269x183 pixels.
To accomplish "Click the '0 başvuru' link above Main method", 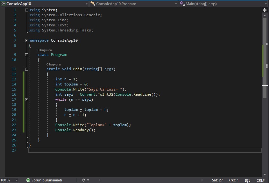I will tap(53, 64).
